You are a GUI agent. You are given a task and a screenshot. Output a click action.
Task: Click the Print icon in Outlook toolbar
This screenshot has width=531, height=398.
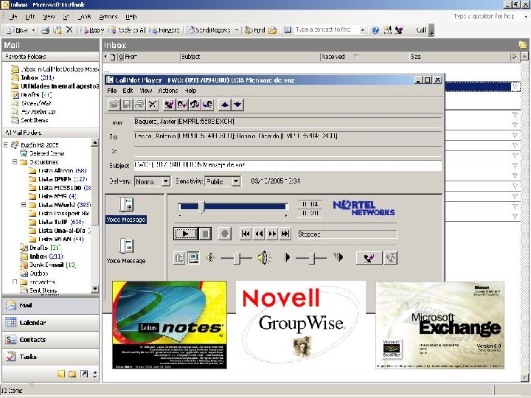coord(45,30)
